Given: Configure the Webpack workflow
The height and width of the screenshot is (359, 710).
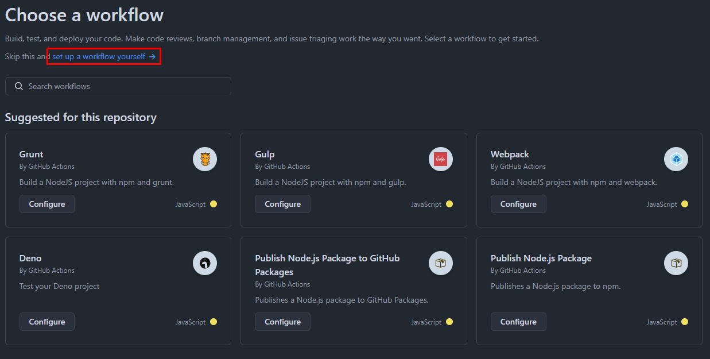Looking at the screenshot, I should (x=518, y=204).
